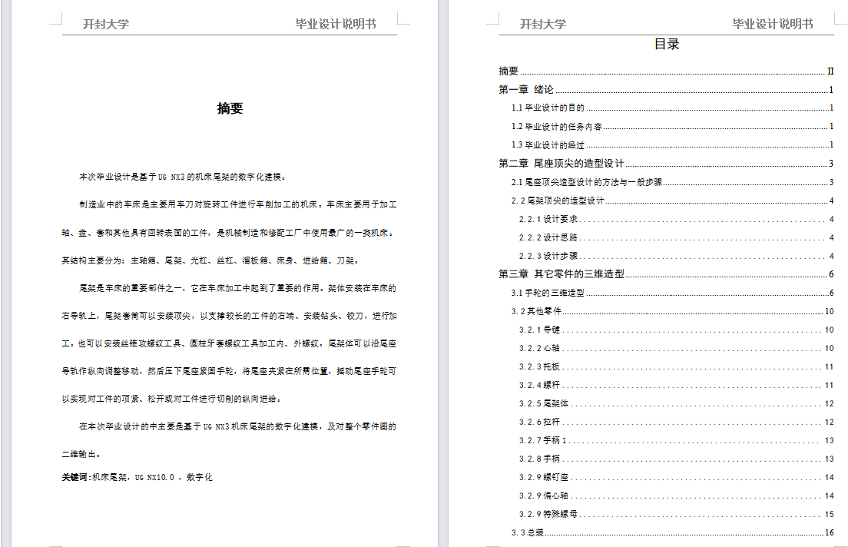The width and height of the screenshot is (848, 547).
Task: Click the paragraph line starting 制造业中的车床
Action: (238, 204)
